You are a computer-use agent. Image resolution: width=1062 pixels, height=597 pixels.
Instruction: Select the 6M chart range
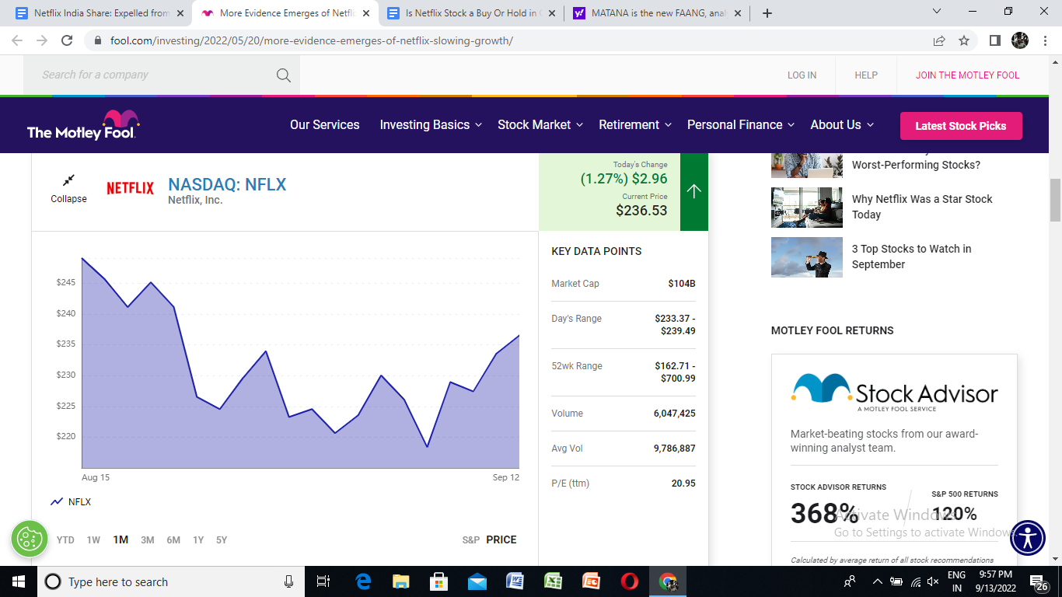[x=173, y=540]
